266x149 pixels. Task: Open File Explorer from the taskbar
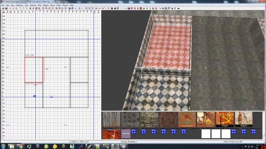tap(12, 147)
